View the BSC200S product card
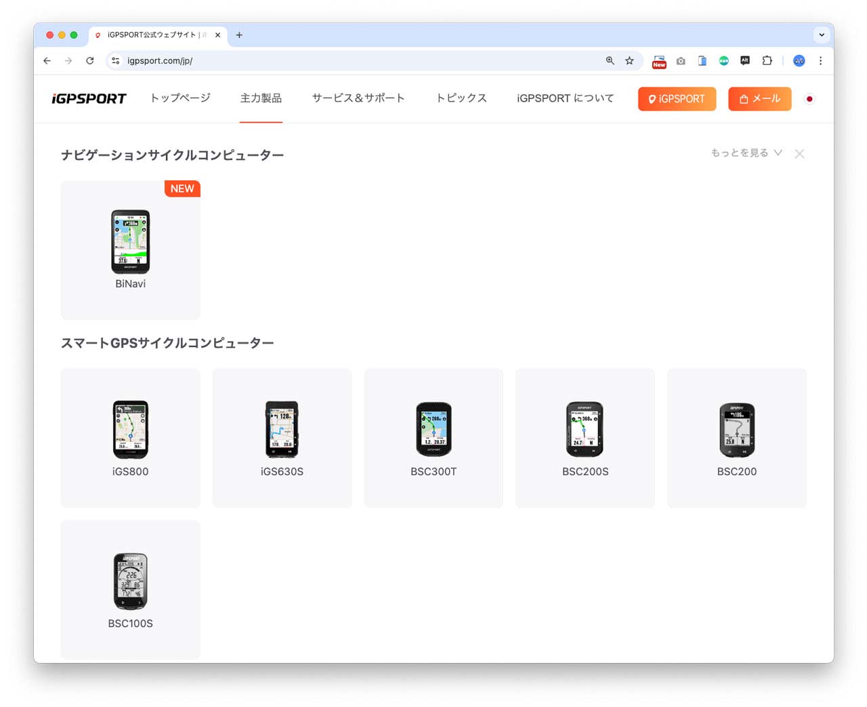867x707 pixels. click(x=585, y=438)
